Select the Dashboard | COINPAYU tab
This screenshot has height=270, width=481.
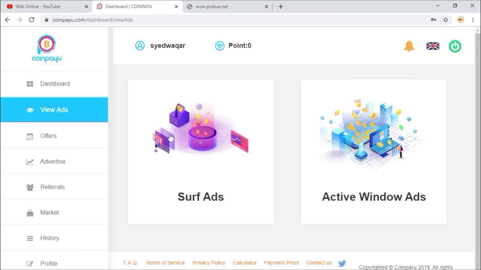(138, 6)
